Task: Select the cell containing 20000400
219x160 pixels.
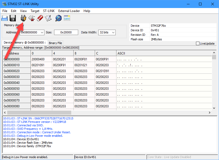Action: click(41, 59)
